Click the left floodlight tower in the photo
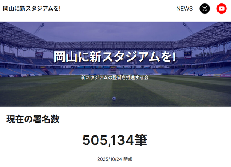The image size is (231, 167). (39, 29)
